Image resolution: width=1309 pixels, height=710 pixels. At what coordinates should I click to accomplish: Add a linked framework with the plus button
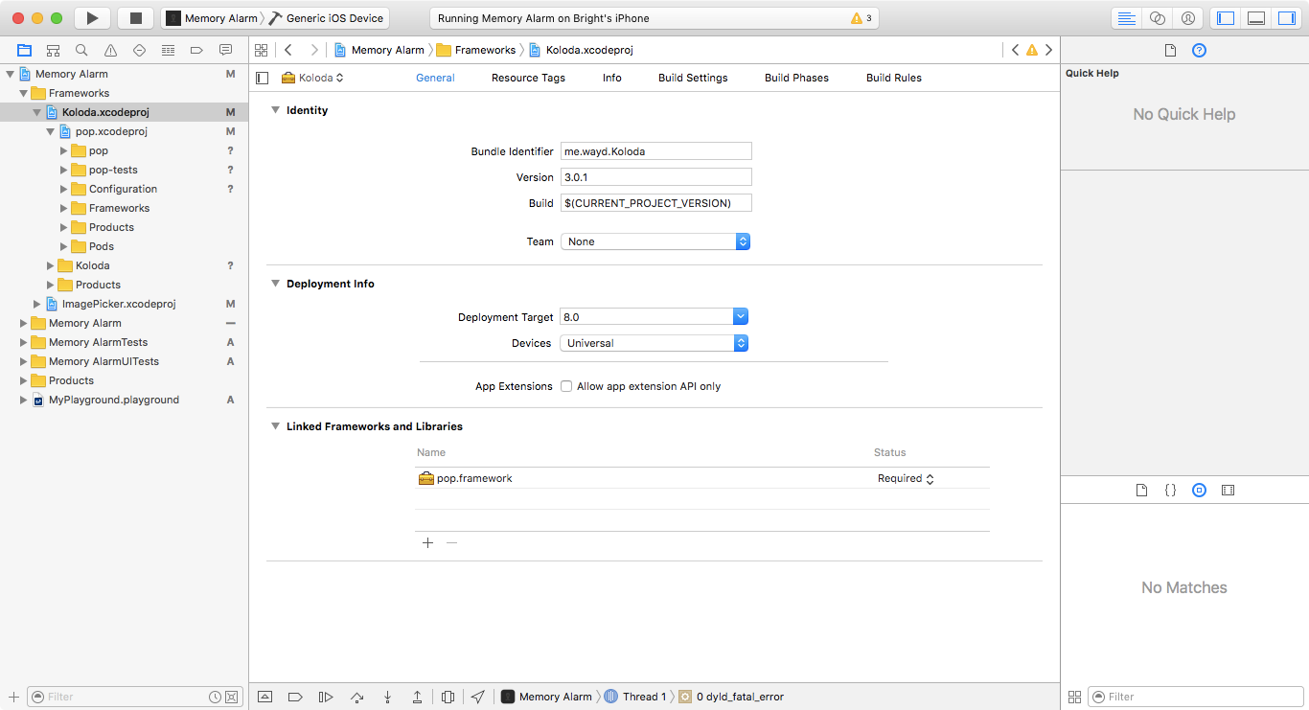(427, 543)
